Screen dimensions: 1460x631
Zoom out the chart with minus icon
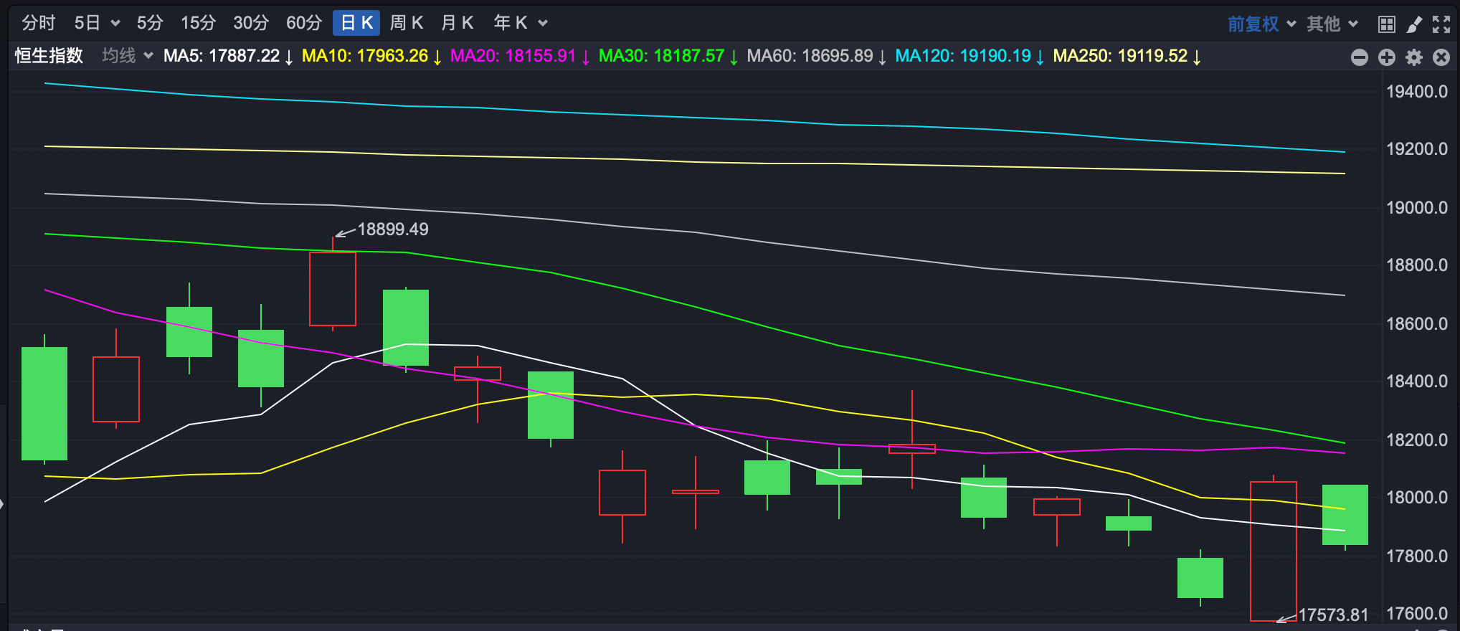coord(1359,57)
